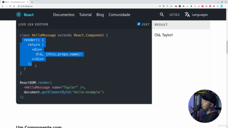Open the site search magnifier icon
This screenshot has height=128, width=228.
162,15
